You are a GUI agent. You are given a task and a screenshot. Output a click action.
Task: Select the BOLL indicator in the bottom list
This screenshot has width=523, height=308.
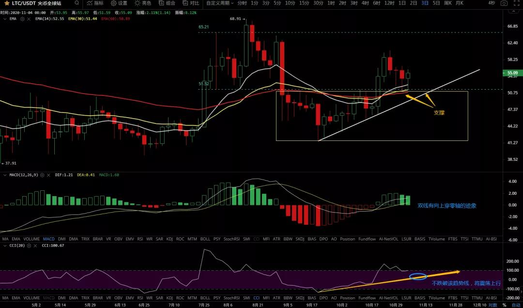click(x=204, y=239)
